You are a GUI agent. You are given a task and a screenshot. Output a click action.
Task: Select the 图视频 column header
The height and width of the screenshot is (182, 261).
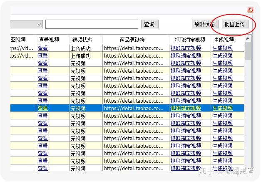point(23,40)
